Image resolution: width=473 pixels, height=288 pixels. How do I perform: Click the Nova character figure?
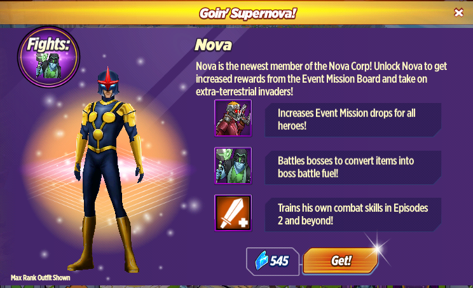pos(107,169)
